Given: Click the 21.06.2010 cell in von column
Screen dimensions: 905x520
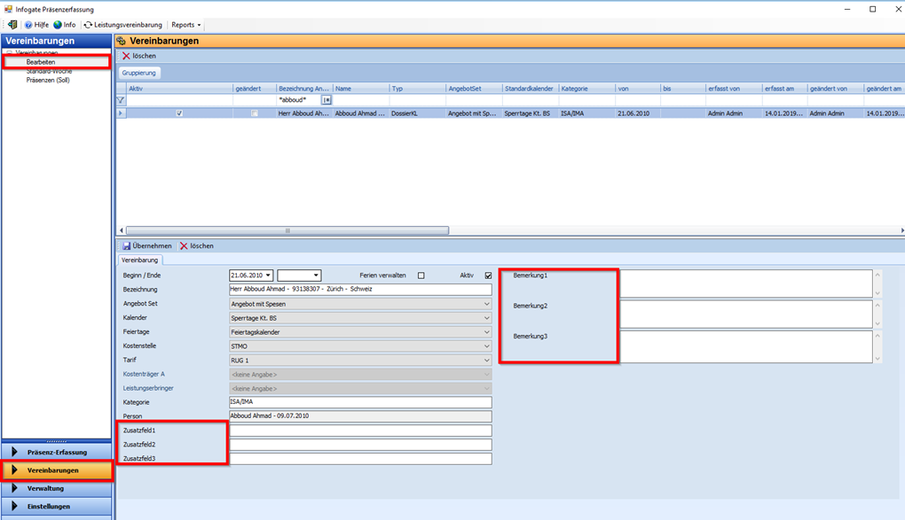Looking at the screenshot, I should (x=638, y=113).
